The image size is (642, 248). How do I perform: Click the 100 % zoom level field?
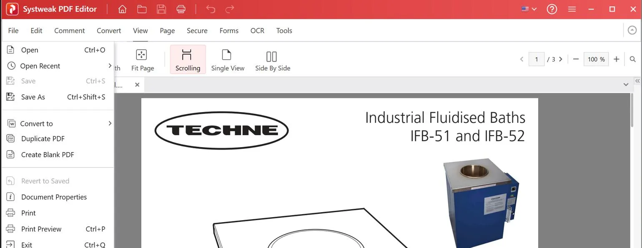596,59
